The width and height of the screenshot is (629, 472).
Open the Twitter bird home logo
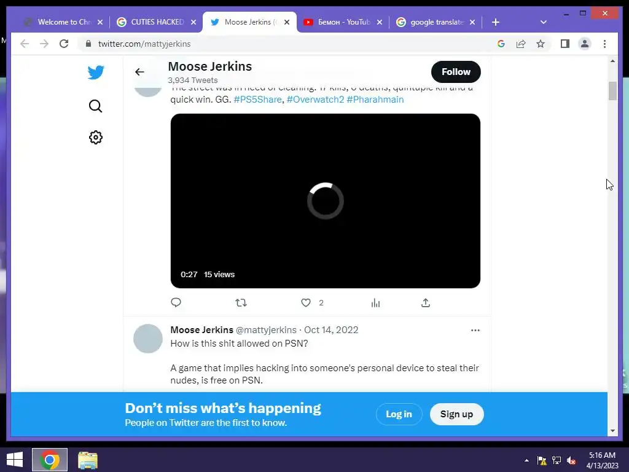(96, 73)
